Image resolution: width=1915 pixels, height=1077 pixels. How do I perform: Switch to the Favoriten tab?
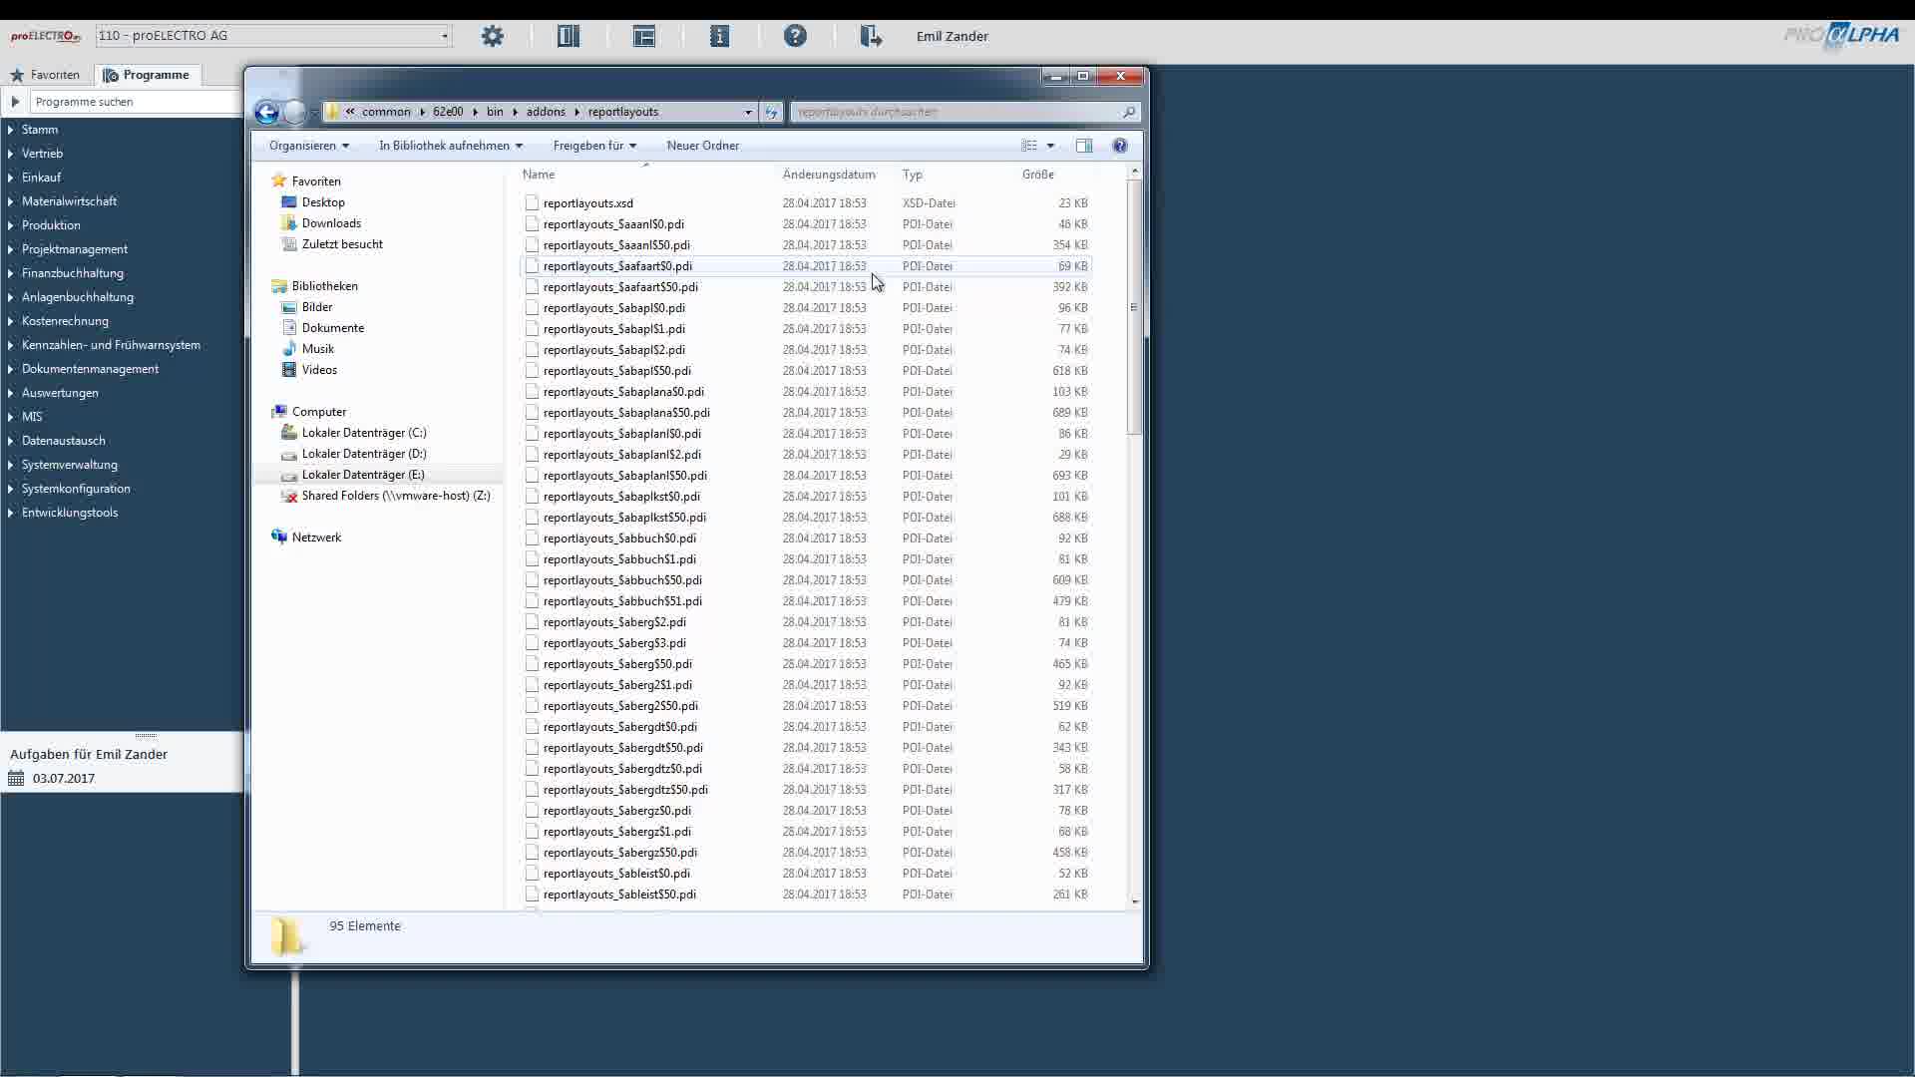[x=45, y=75]
